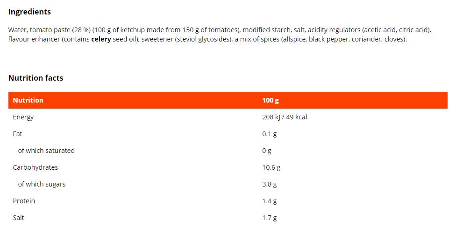This screenshot has width=456, height=228.
Task: Click the bold word celery in ingredients
Action: (101, 39)
